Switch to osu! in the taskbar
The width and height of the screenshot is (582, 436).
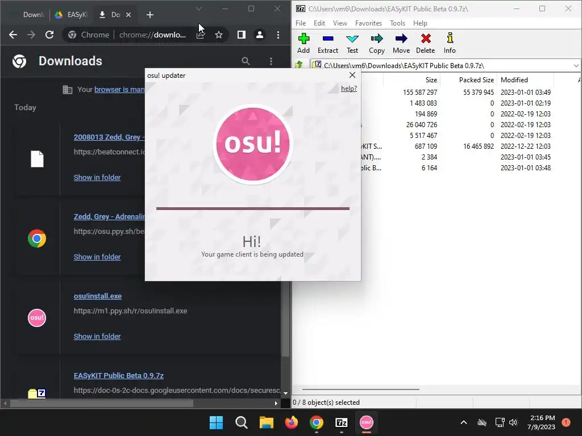coord(367,422)
